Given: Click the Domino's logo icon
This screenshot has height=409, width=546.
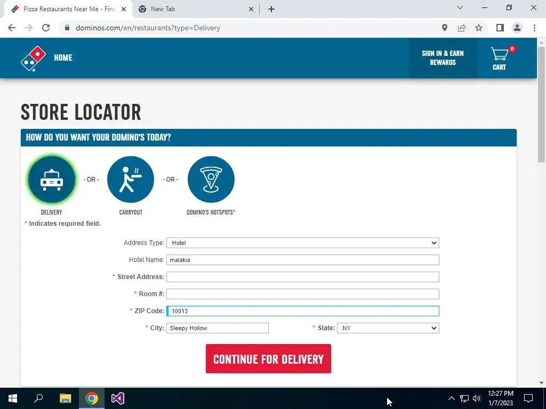Looking at the screenshot, I should pos(33,59).
